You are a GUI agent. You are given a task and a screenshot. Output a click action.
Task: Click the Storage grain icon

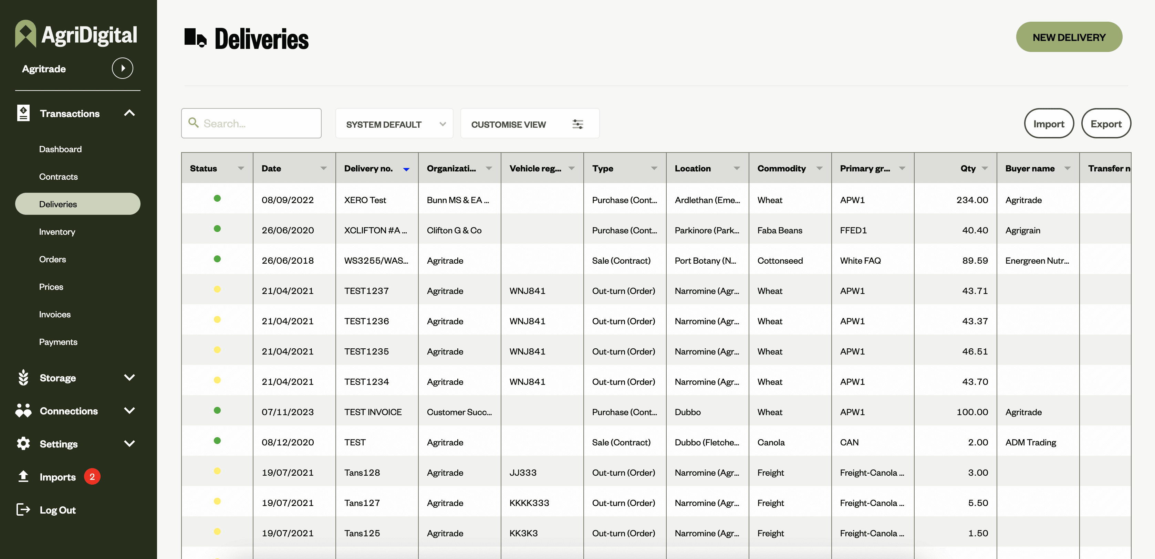(23, 378)
